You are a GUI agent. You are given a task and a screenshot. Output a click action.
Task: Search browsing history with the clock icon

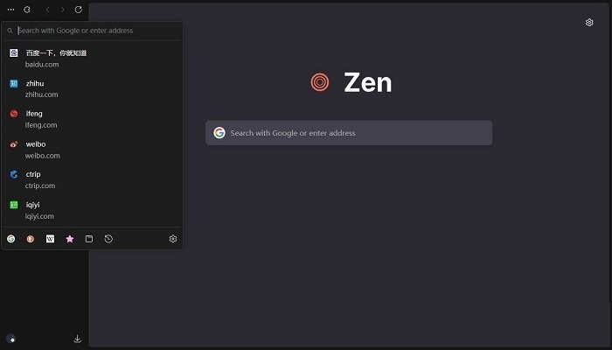point(108,239)
